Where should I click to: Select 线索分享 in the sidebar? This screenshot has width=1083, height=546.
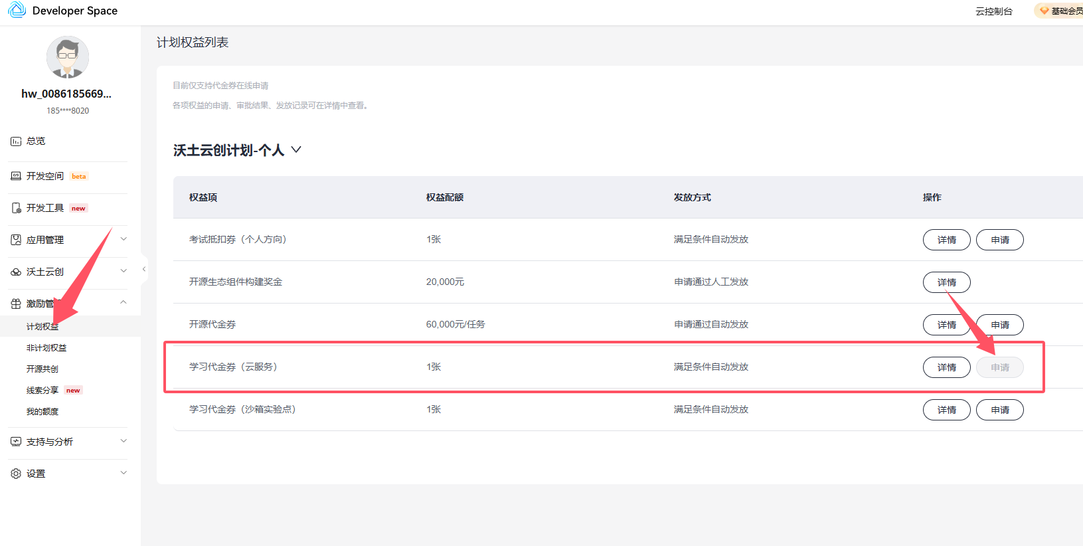(x=42, y=391)
